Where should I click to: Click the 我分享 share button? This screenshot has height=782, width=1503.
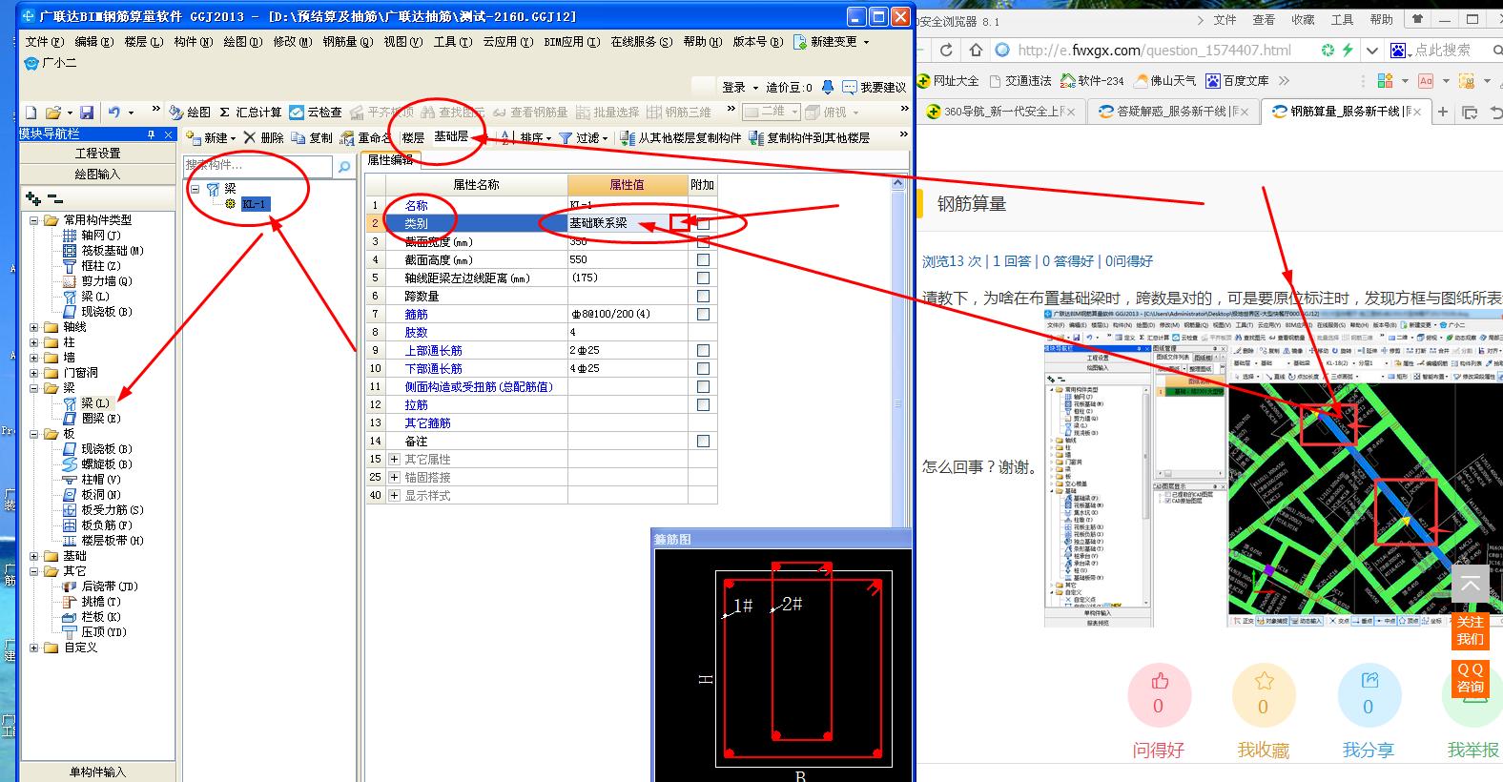[1369, 695]
